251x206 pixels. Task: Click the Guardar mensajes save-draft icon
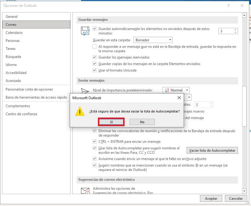(85, 31)
